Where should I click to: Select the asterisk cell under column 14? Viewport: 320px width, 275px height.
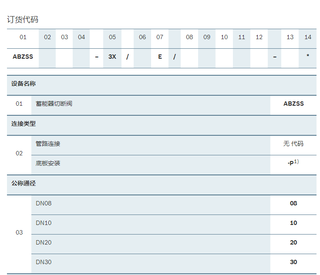(308, 57)
